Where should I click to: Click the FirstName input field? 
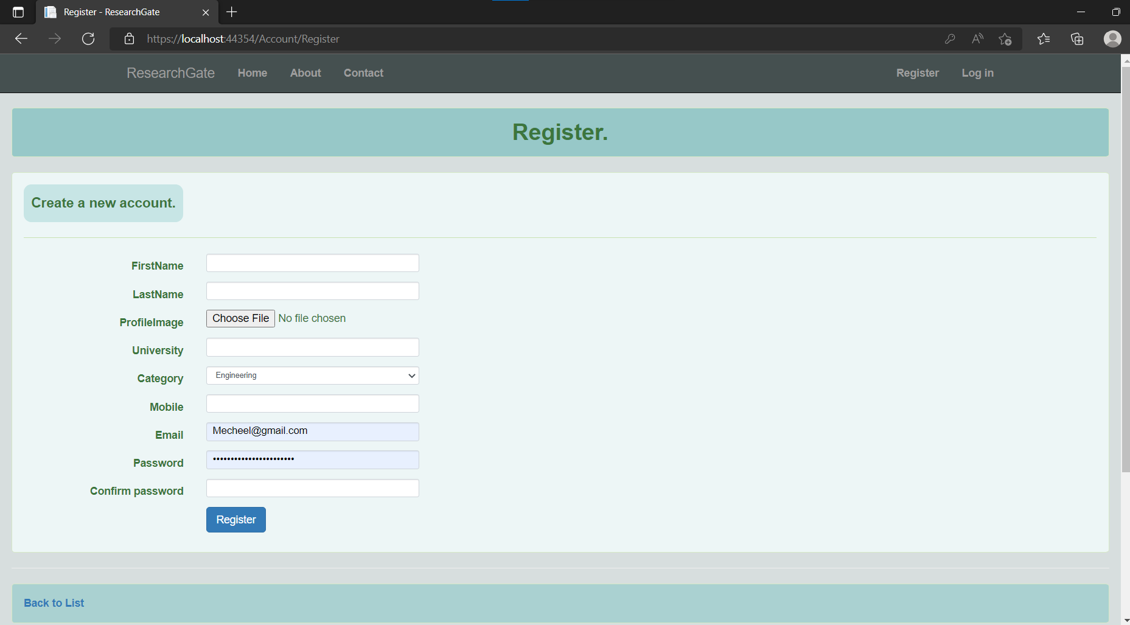coord(312,262)
